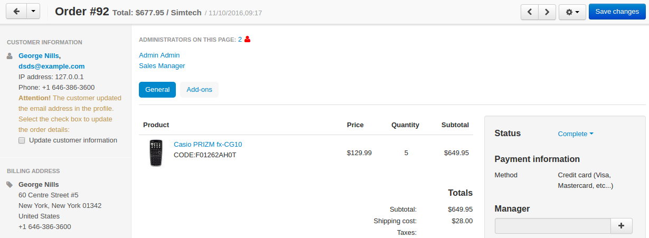Click the customer person icon
649x238 pixels.
click(x=9, y=55)
